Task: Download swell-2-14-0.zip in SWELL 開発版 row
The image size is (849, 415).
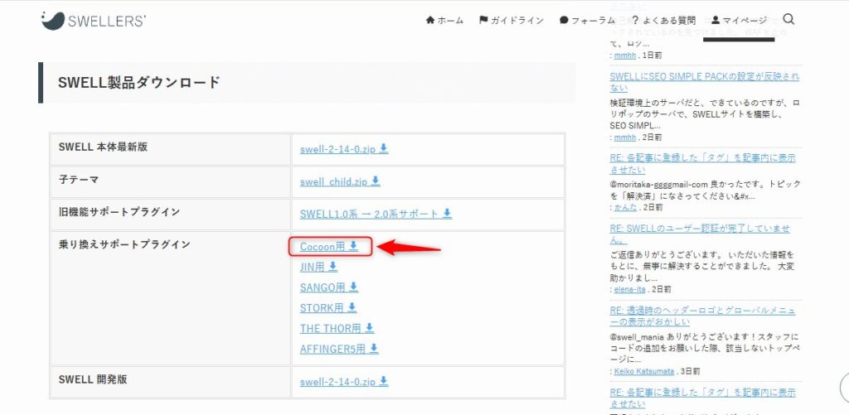Action: 344,382
